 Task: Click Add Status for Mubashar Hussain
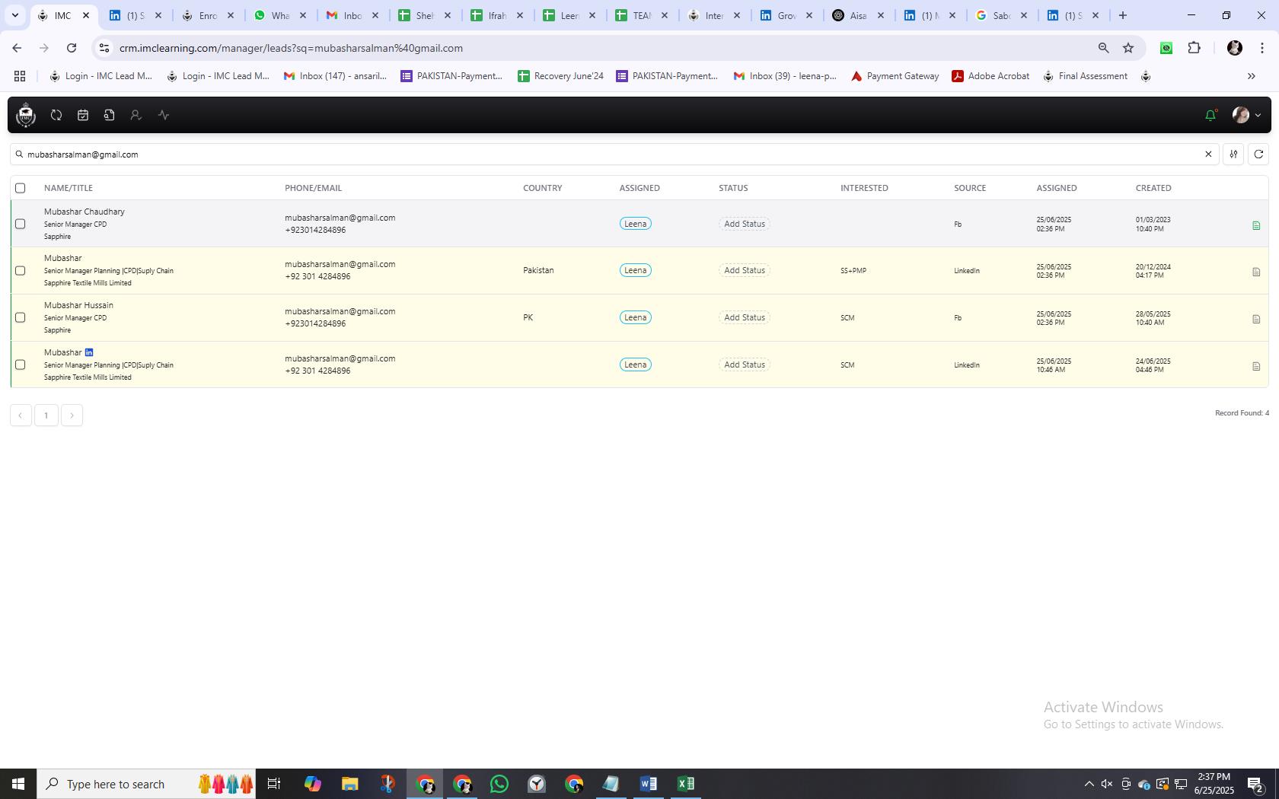[x=745, y=317]
